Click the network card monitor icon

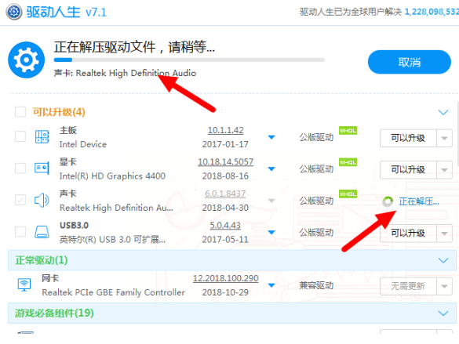(x=24, y=284)
